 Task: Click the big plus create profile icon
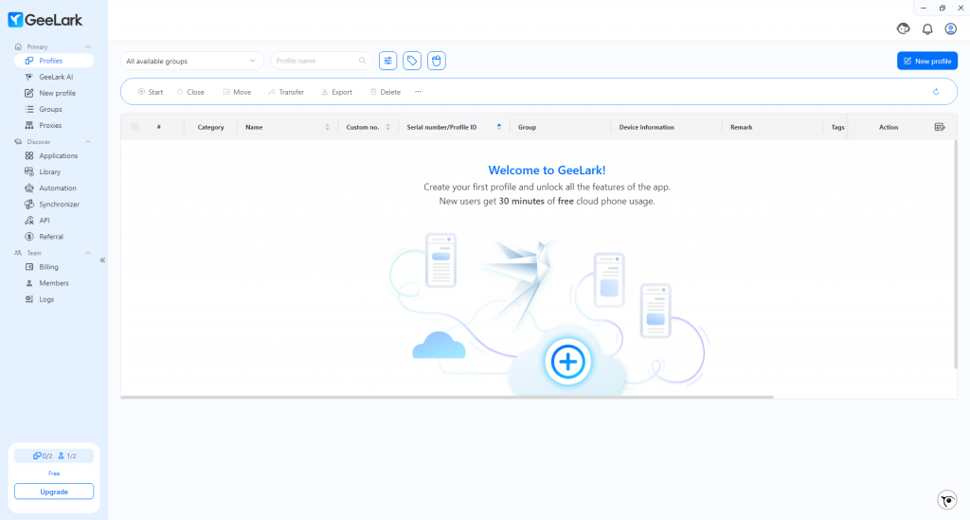tap(568, 362)
